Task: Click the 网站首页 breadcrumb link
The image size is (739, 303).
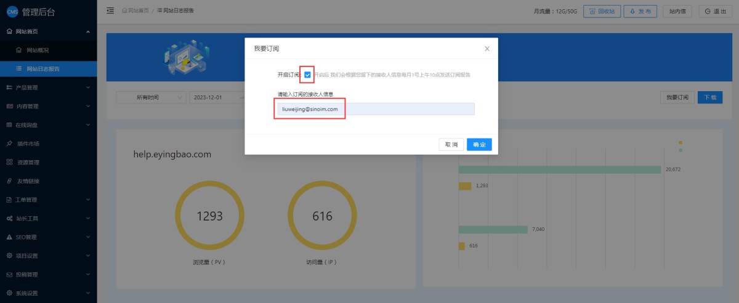Action: tap(139, 11)
